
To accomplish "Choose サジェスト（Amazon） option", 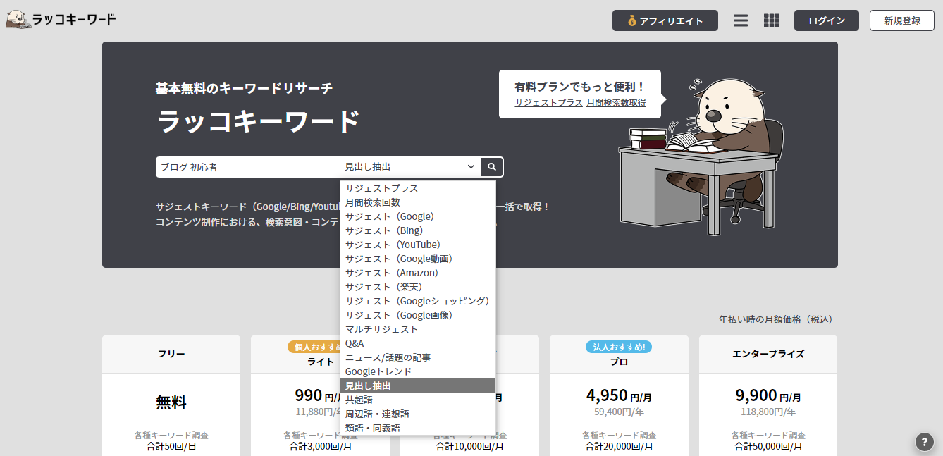I will tap(418, 273).
